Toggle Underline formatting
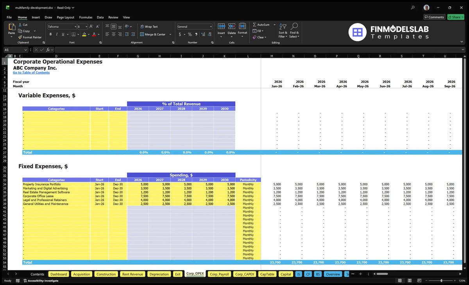 tap(63, 34)
